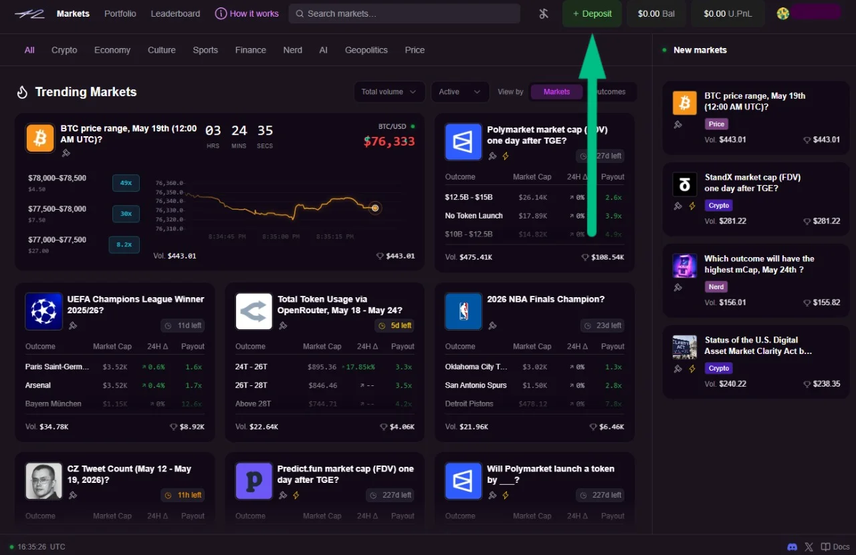The height and width of the screenshot is (555, 856).
Task: Click lightning icon on Polymarket market cap card
Action: 506,156
